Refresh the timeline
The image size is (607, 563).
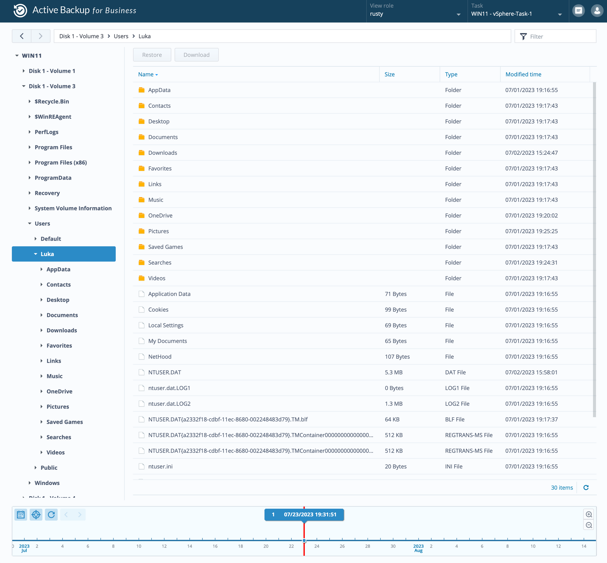tap(51, 514)
